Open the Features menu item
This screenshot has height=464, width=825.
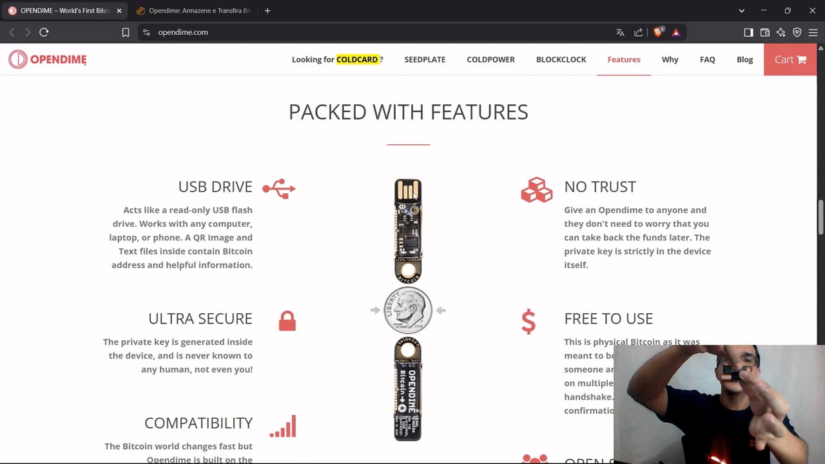624,59
